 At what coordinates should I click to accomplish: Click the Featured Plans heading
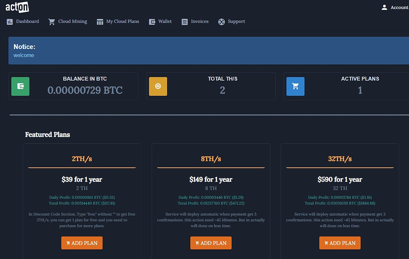[47, 135]
